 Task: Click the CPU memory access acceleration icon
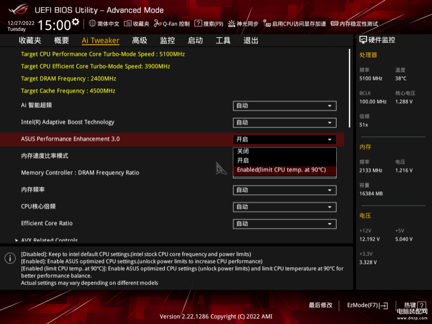click(x=267, y=24)
